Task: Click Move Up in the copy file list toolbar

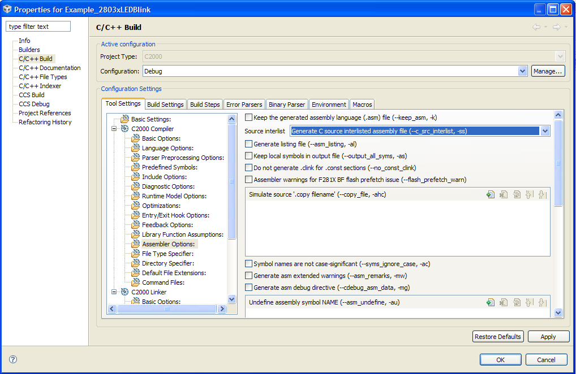Action: [530, 194]
